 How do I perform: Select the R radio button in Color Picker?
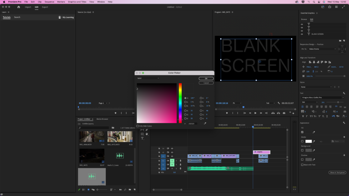(185, 110)
